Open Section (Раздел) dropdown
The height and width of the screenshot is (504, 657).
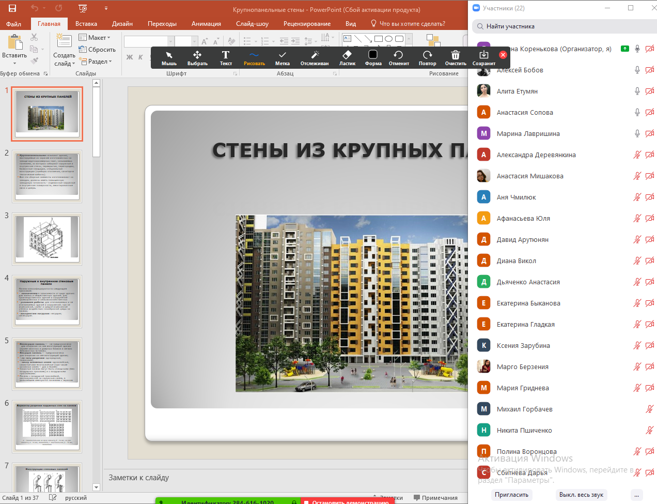coord(96,62)
